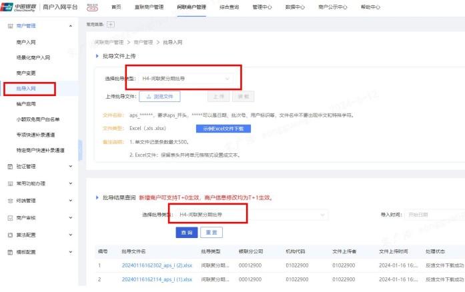
Task: Click the 模板配置 sidebar icon
Action: (9, 253)
